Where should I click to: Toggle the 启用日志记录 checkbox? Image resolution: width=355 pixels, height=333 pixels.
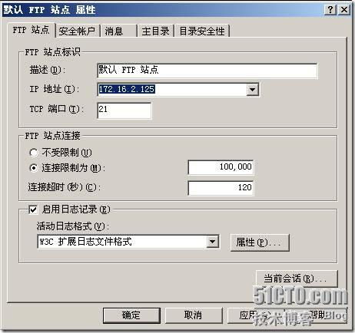[33, 209]
